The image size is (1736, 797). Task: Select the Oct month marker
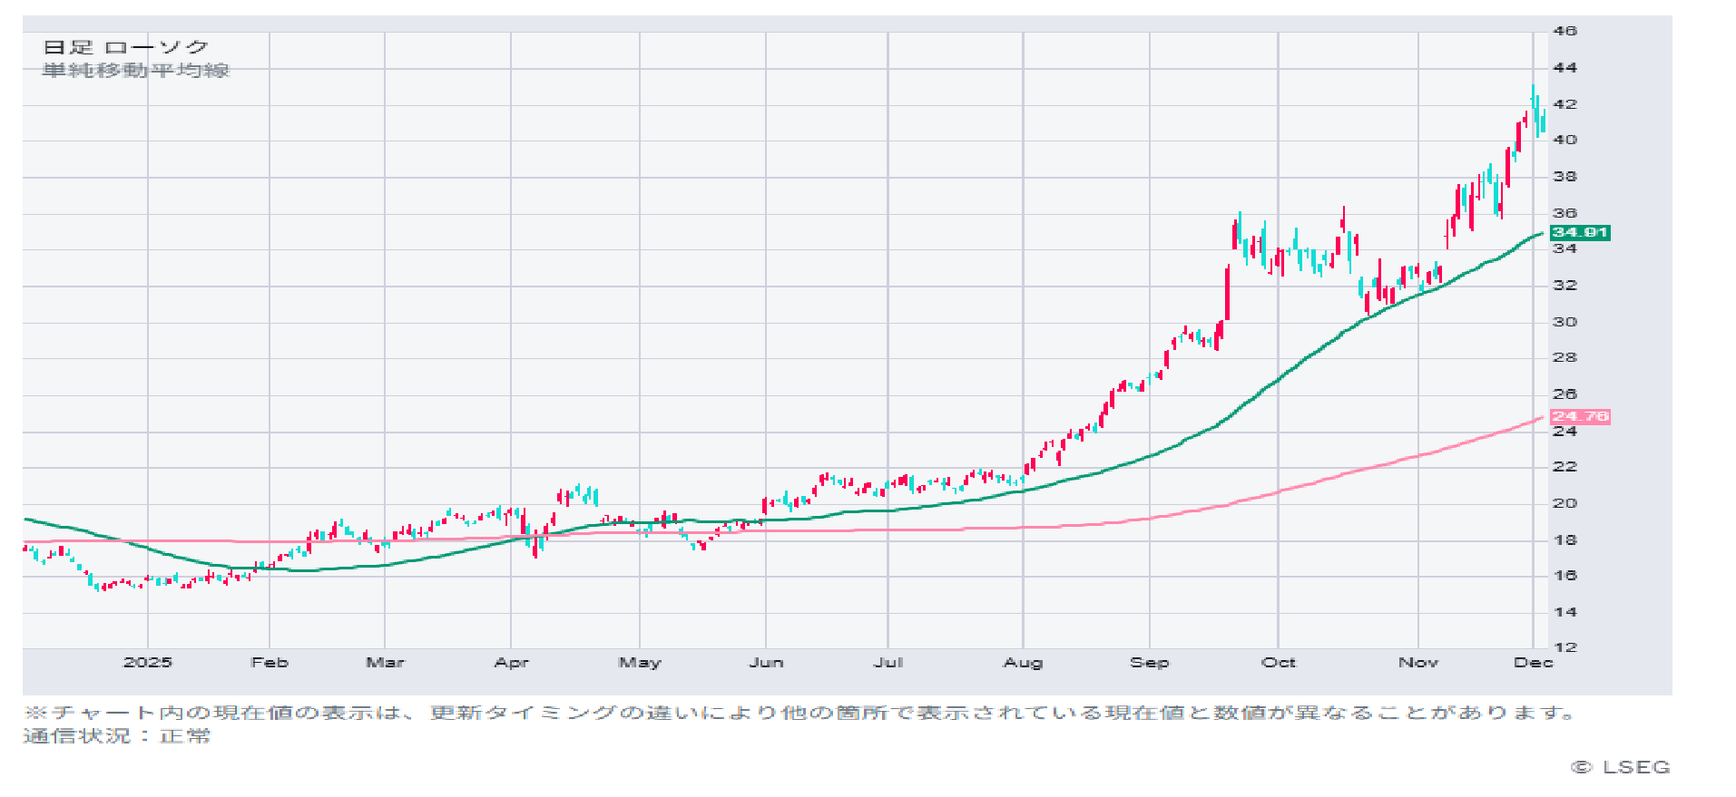click(1278, 663)
